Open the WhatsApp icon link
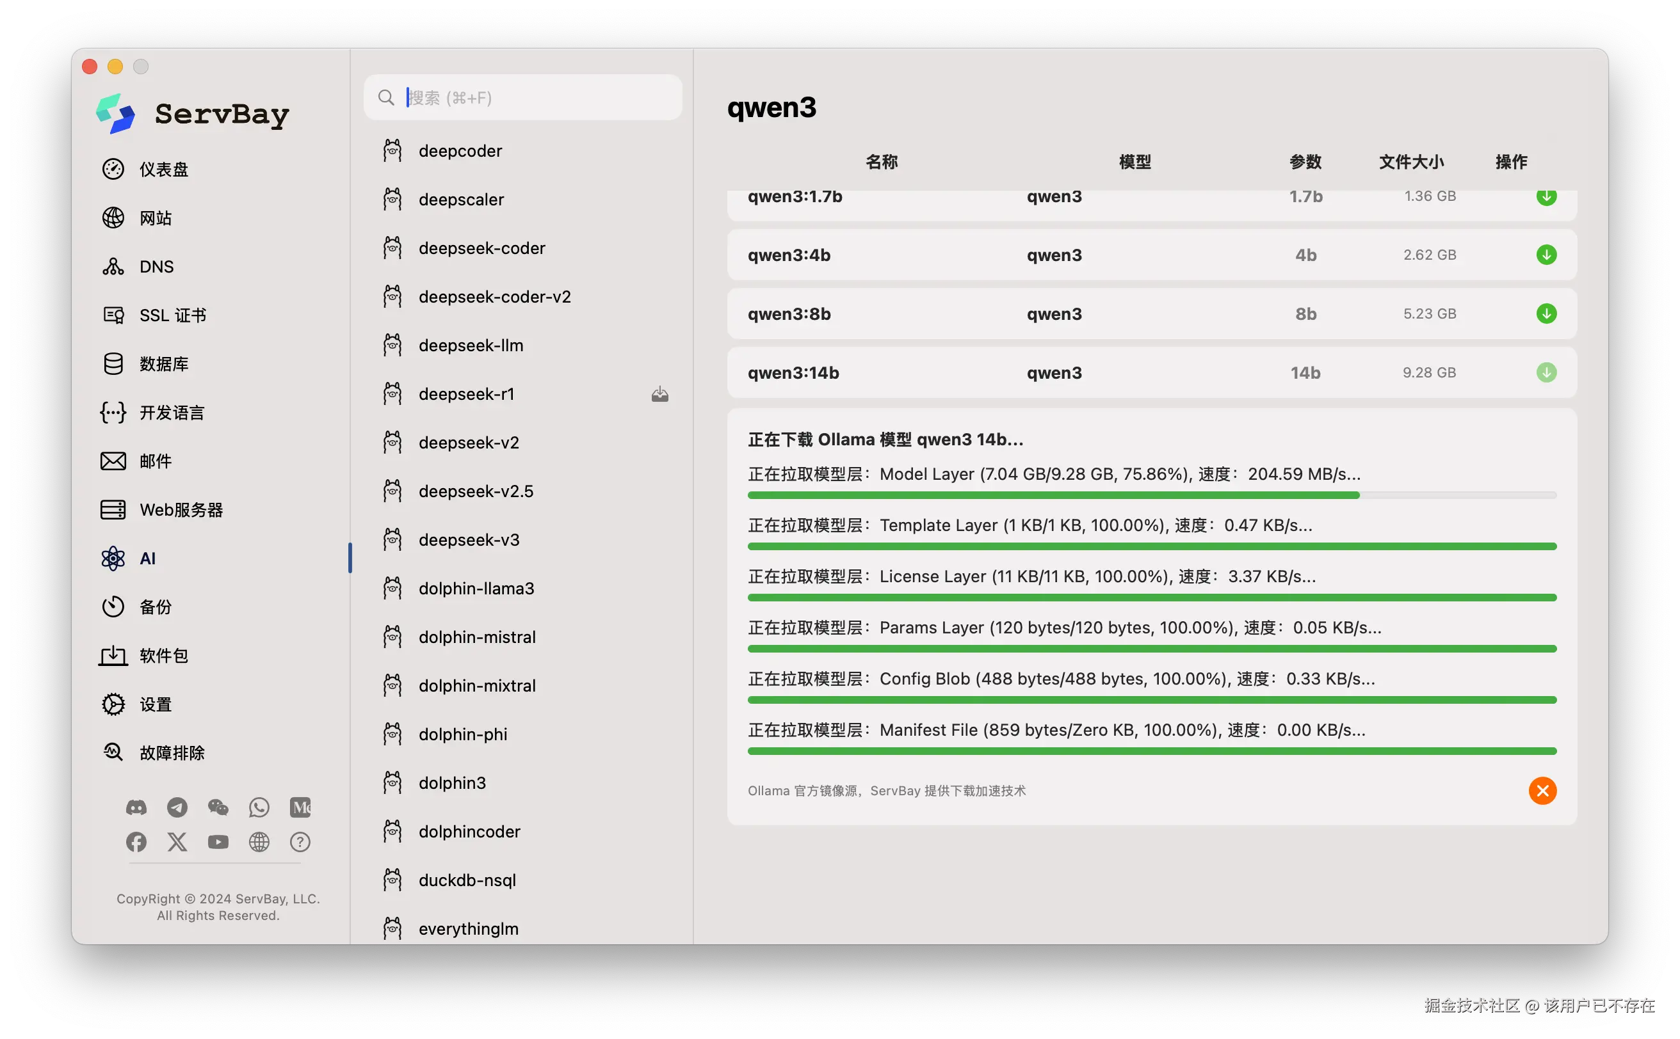 click(x=259, y=807)
